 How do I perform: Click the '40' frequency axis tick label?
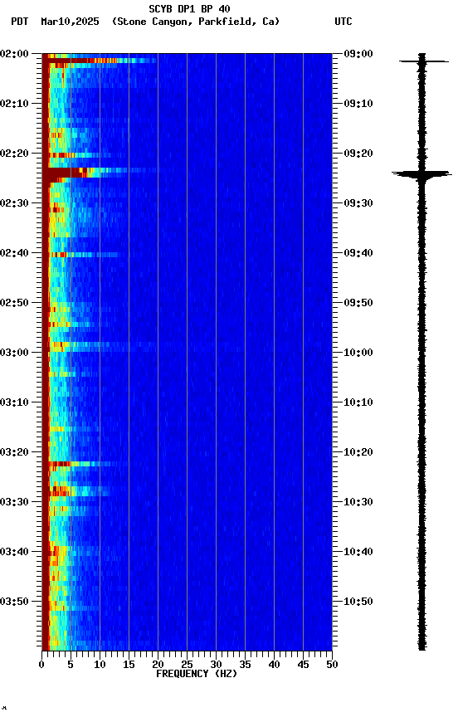pyautogui.click(x=274, y=665)
